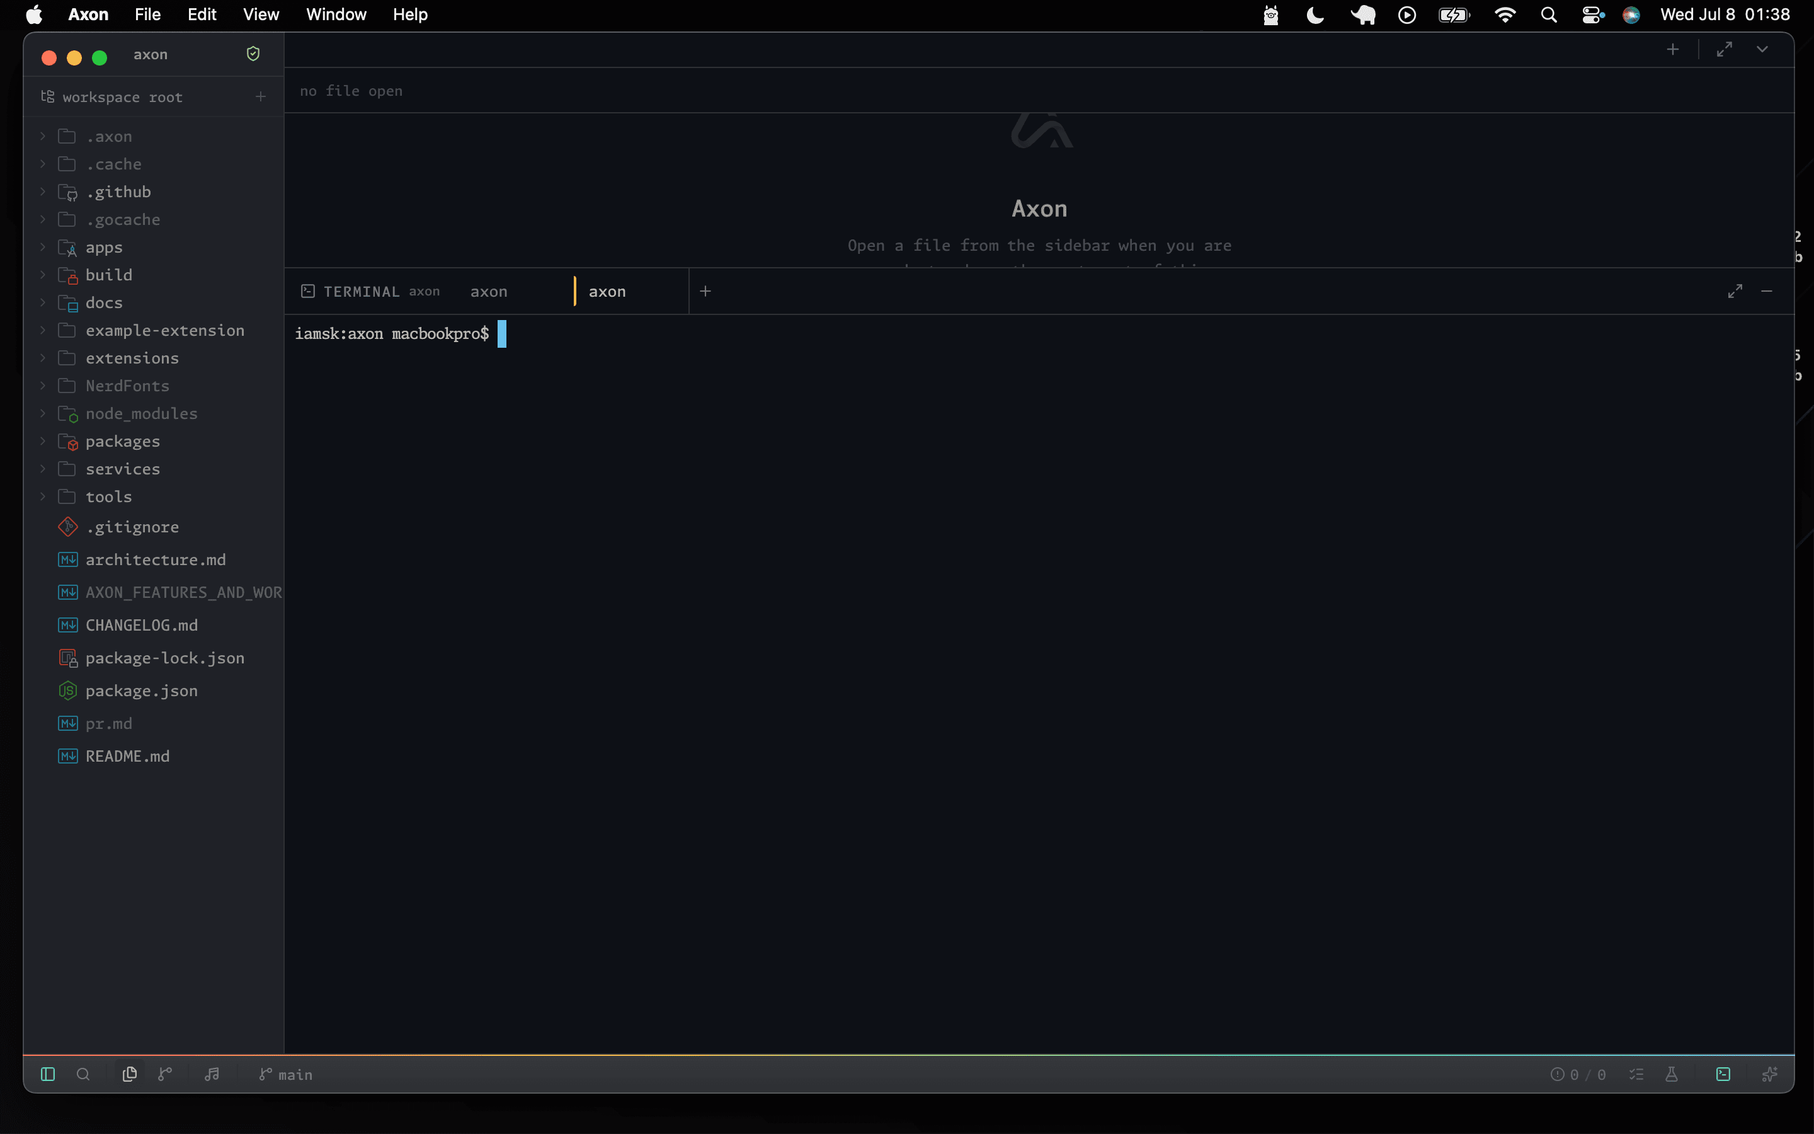Click the Node icon beside package.json
This screenshot has width=1814, height=1134.
pyautogui.click(x=68, y=690)
